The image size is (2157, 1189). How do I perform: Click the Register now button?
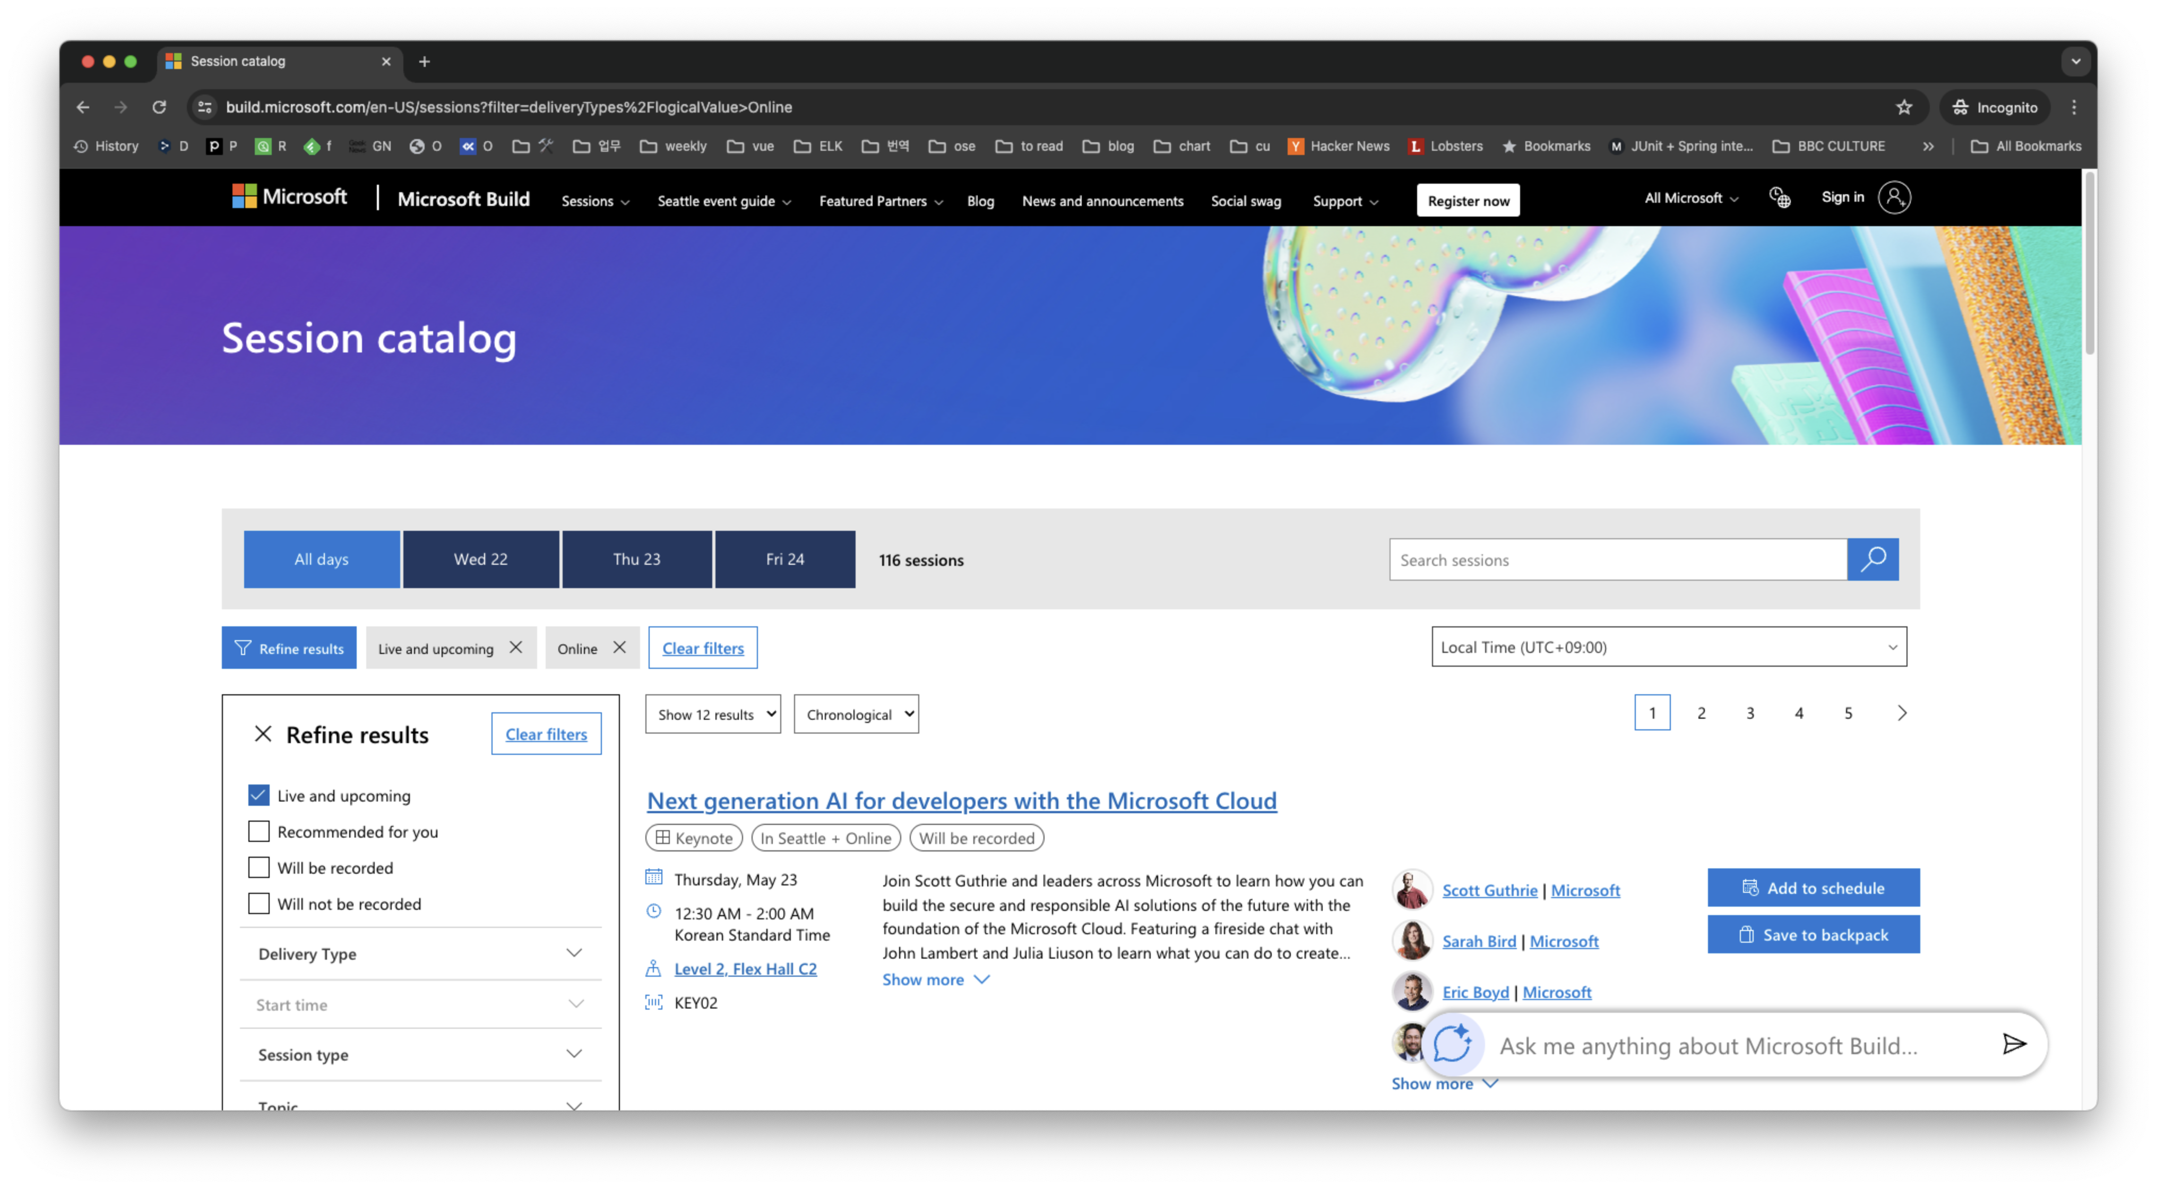[1468, 200]
